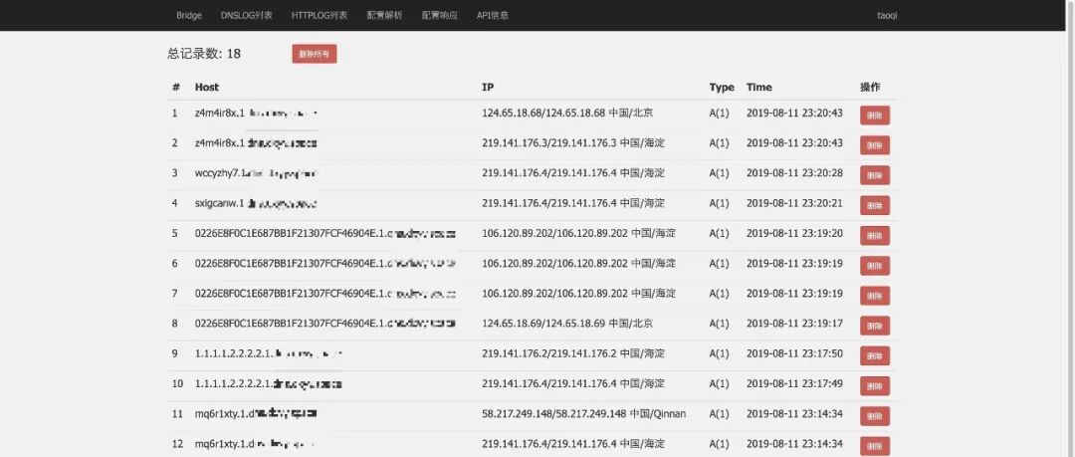Delete record number 7
Viewport: 1075px width, 457px height.
875,296
